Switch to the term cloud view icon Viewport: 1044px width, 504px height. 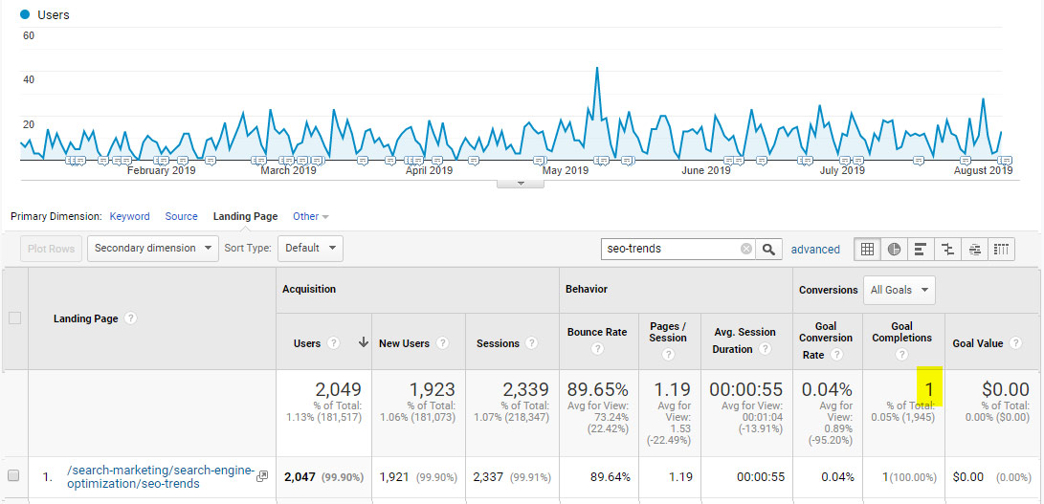[974, 249]
